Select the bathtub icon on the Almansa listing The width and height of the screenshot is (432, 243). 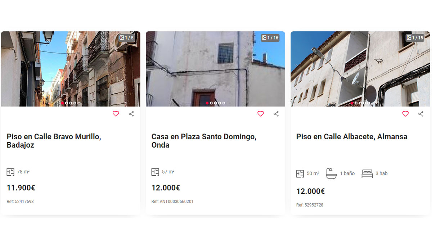[331, 173]
